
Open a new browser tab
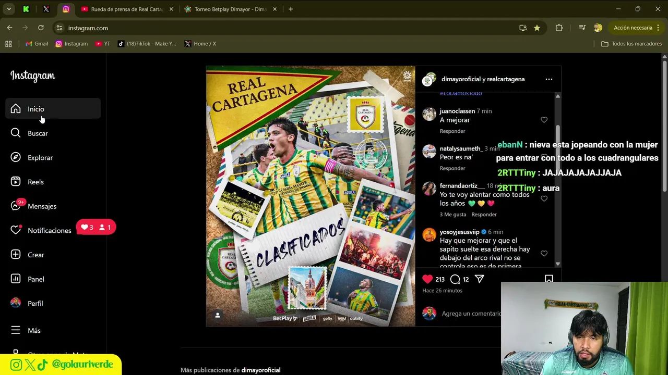[291, 9]
